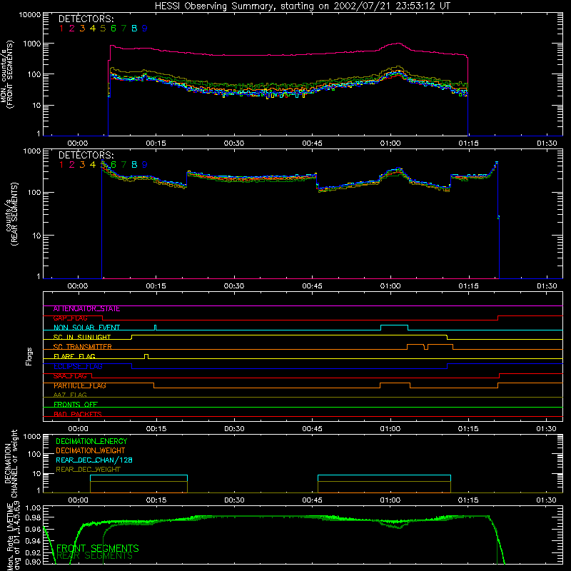Select blue detector 9 in front segments legend
Screen dimensions: 571x571
click(145, 29)
